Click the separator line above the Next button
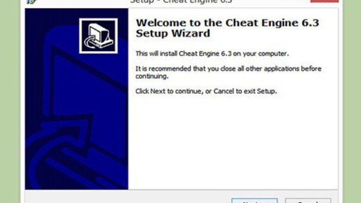Screen dimensions: 361x203 point(181,190)
